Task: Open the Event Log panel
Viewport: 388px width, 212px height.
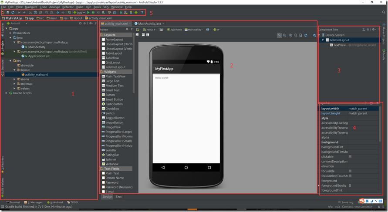Action: 347,202
